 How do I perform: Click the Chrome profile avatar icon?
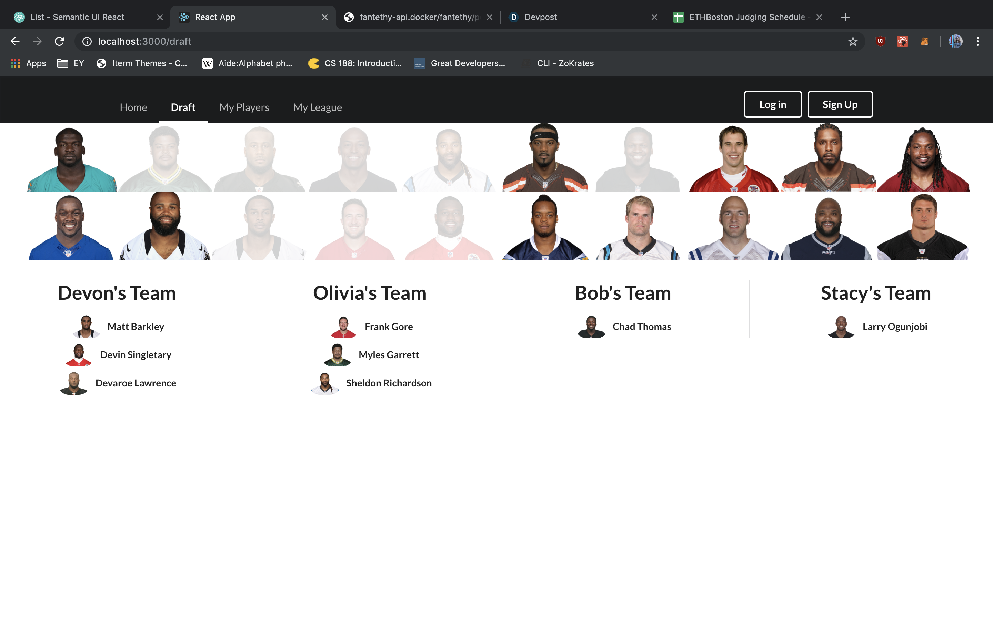(x=956, y=41)
